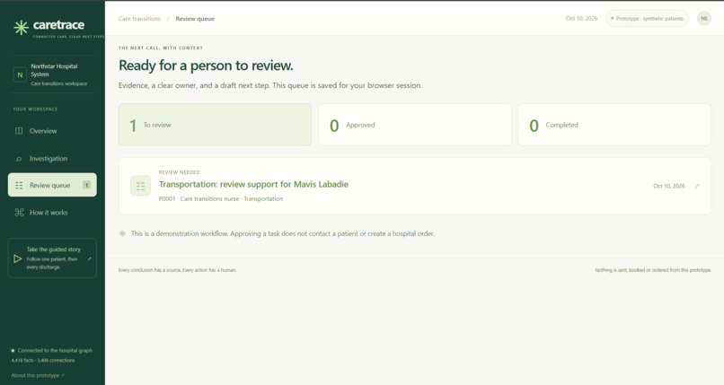The width and height of the screenshot is (724, 385).
Task: Click the Review queue list icon
Action: 19,186
